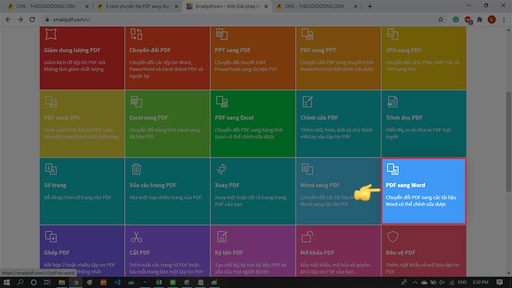Open a new browser tab
Screen dimensions: 512x288
(x=370, y=6)
